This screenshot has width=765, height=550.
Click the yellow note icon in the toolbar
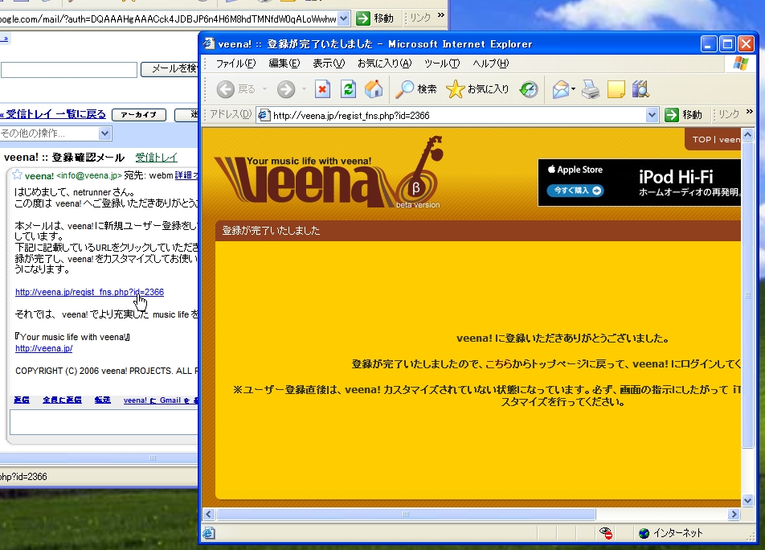point(616,89)
